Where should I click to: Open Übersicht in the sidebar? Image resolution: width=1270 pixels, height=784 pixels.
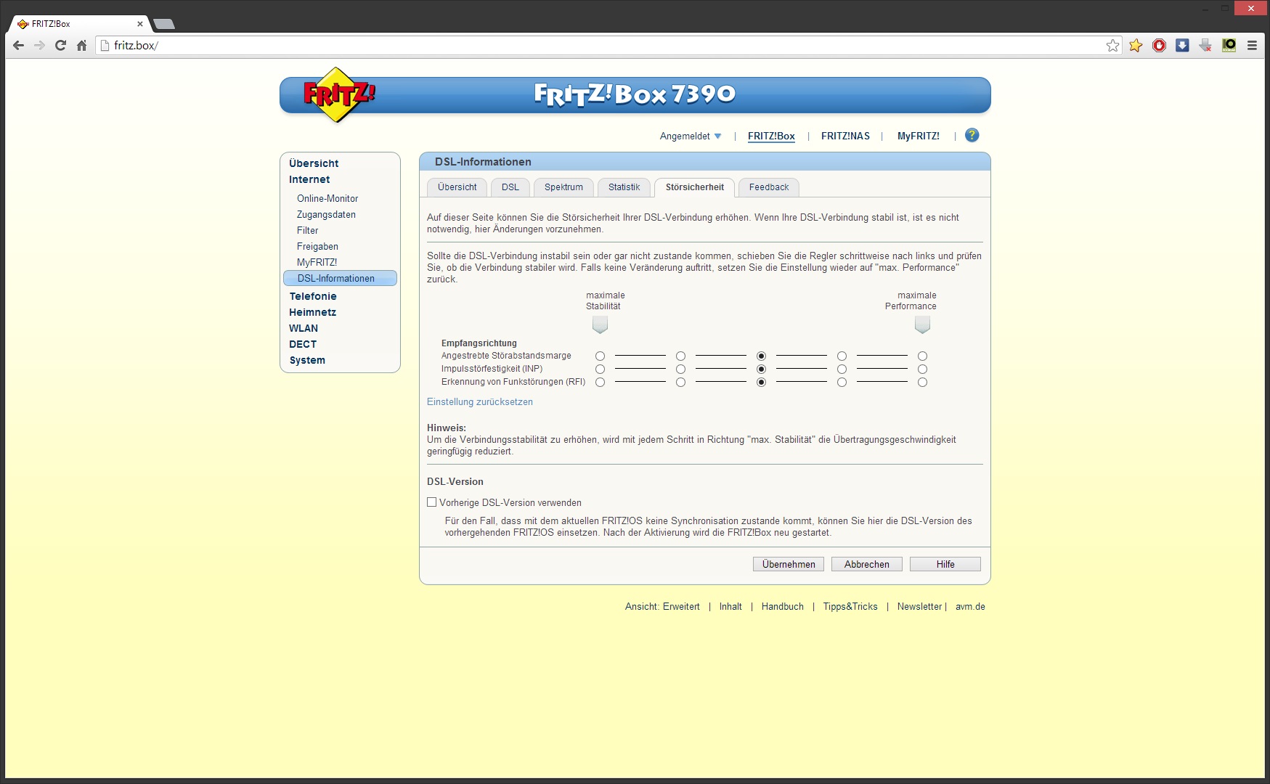tap(314, 163)
